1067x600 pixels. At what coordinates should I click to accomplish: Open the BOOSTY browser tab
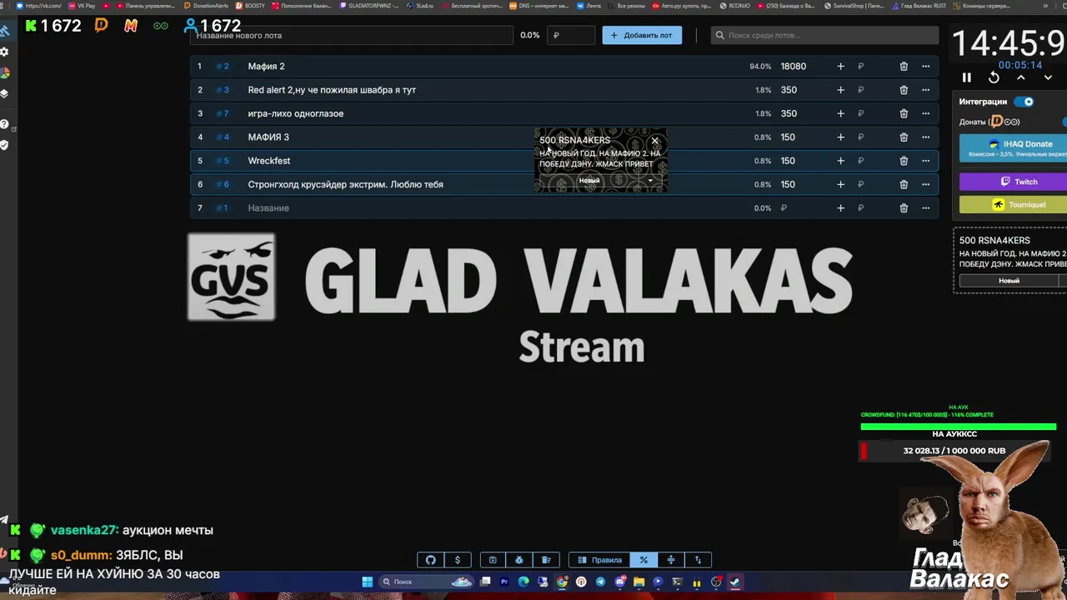tap(250, 6)
